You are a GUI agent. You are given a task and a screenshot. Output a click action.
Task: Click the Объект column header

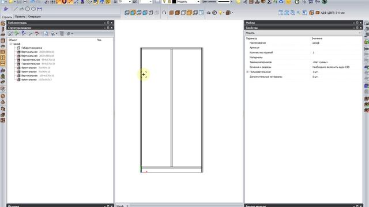[13, 40]
